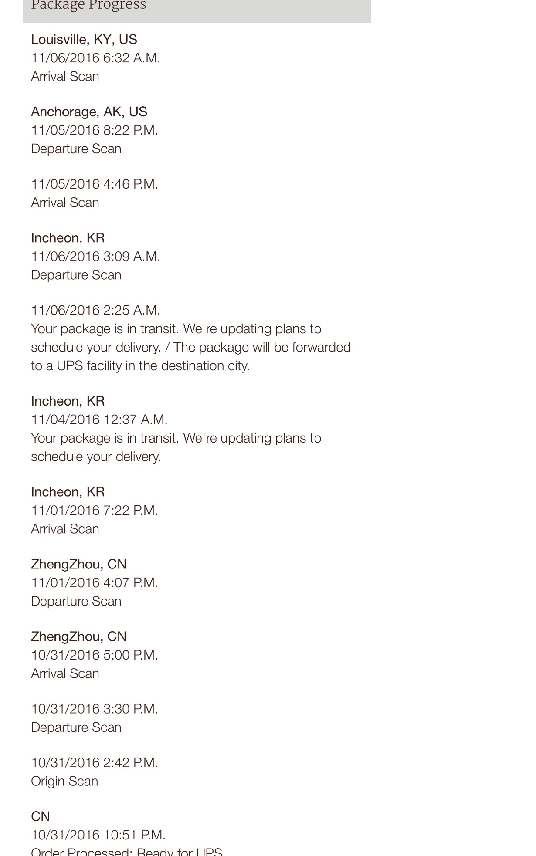Image resolution: width=536 pixels, height=856 pixels.
Task: Click the 11/01/2016 4:07 P.M. timestamp
Action: pos(94,582)
